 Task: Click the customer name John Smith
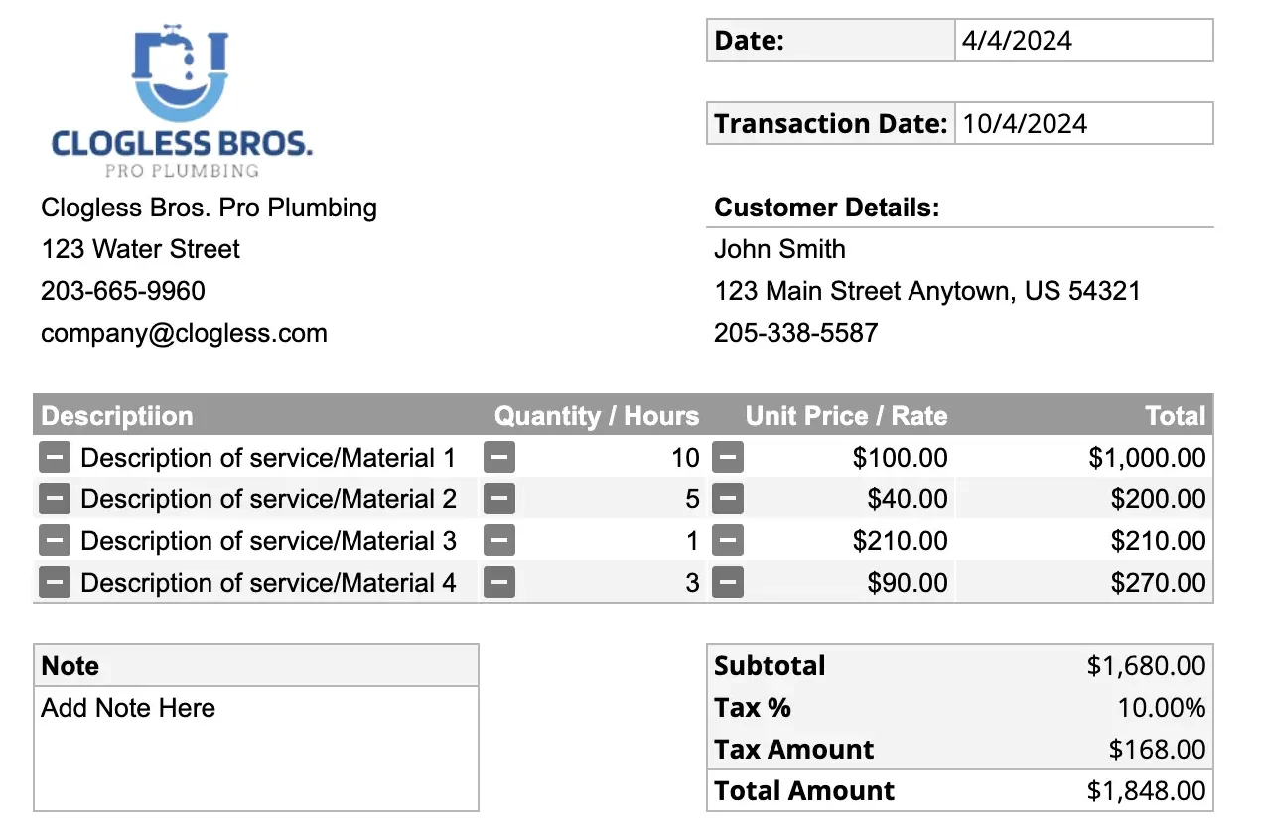coord(780,249)
